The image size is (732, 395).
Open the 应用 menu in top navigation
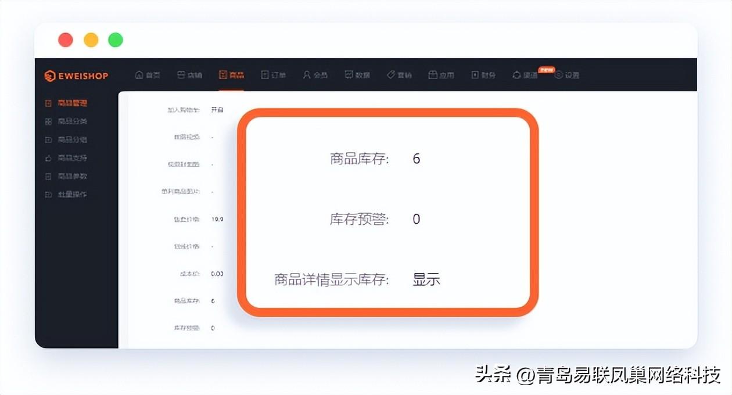point(441,75)
